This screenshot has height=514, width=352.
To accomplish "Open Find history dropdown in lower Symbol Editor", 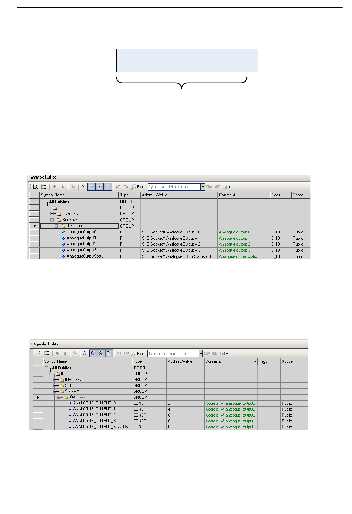I will (201, 354).
